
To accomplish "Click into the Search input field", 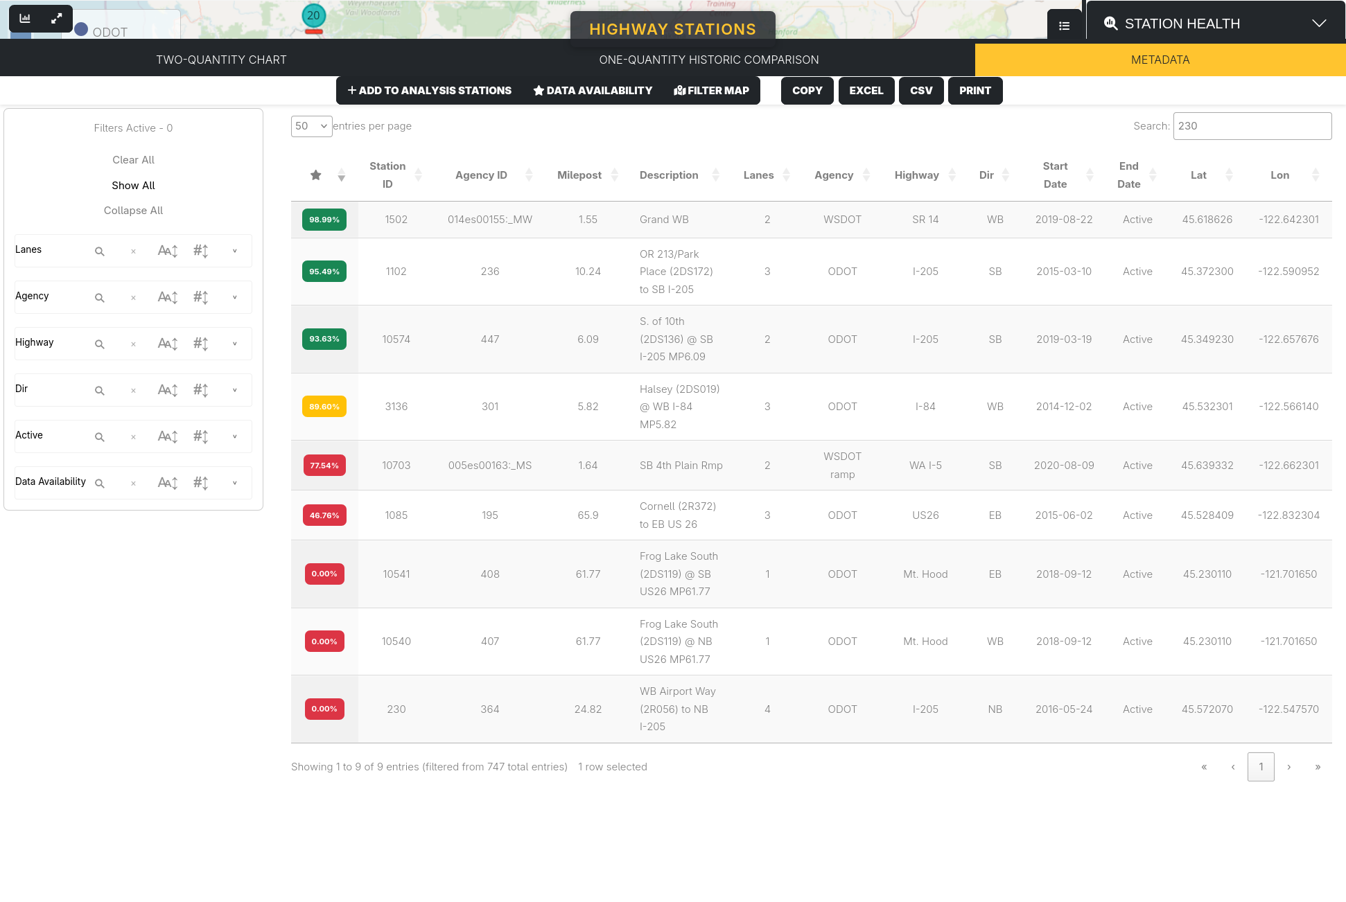I will tap(1252, 126).
